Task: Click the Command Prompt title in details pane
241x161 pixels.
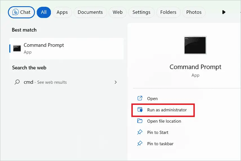Action: coord(195,67)
